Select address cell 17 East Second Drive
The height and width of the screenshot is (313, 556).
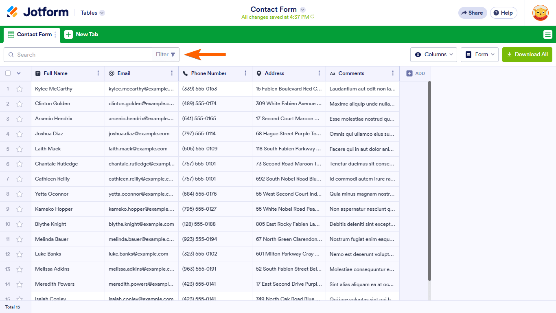click(x=289, y=284)
